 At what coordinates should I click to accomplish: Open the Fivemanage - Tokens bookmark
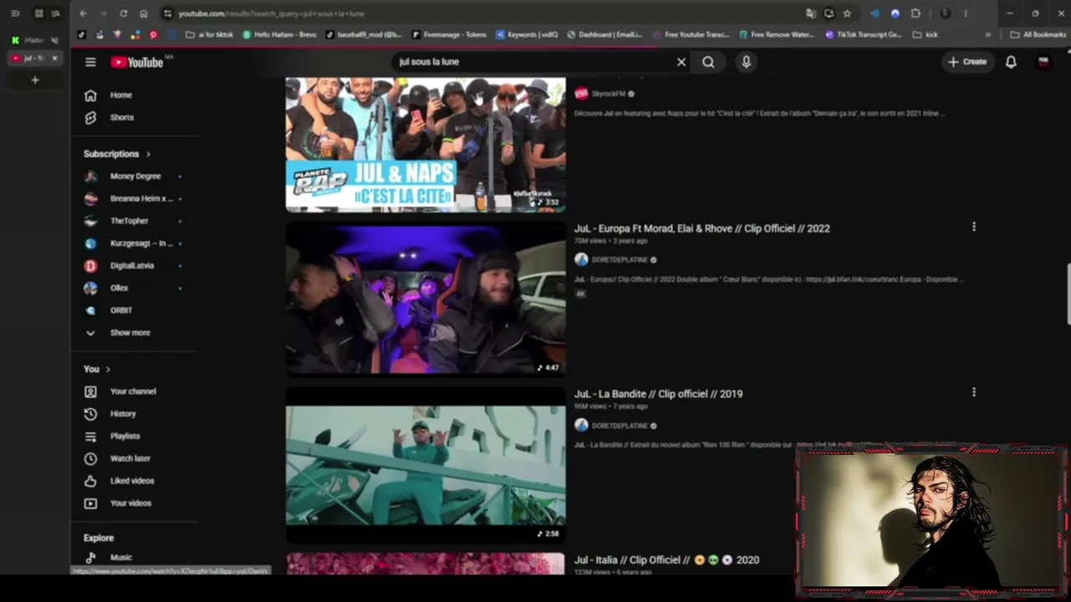(x=448, y=35)
